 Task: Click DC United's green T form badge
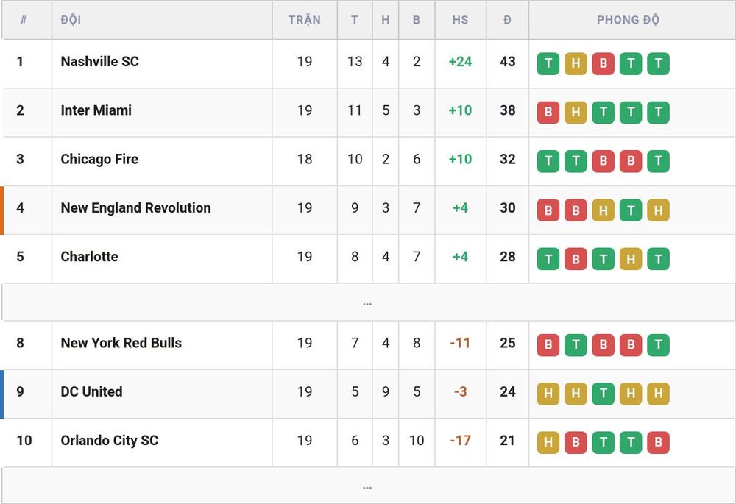[x=604, y=394]
